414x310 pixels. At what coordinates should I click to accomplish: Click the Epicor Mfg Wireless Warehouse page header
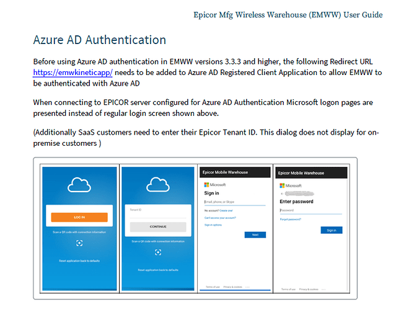point(288,15)
